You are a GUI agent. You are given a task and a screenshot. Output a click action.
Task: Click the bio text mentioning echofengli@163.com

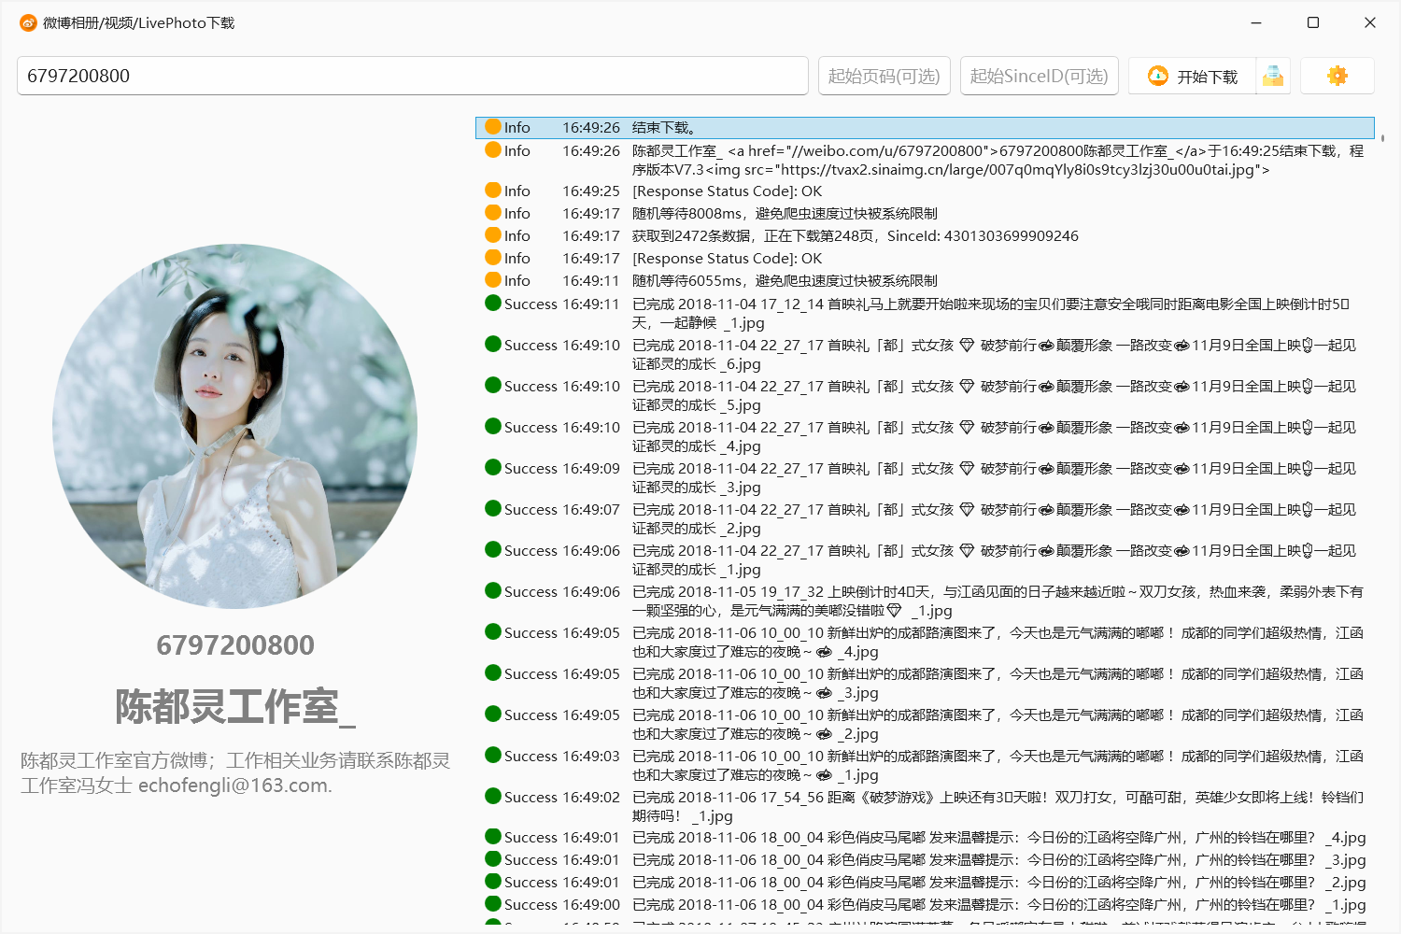[235, 773]
